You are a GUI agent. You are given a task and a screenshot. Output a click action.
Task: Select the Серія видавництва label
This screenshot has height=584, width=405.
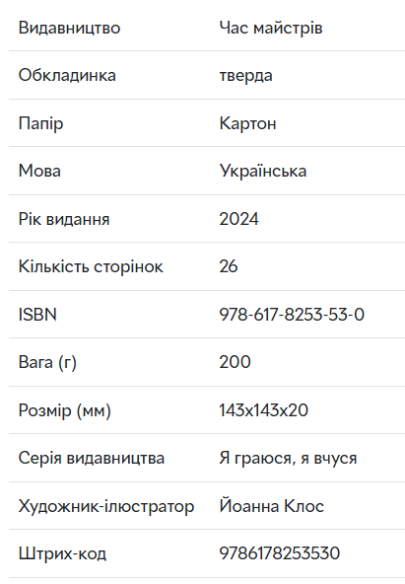pyautogui.click(x=92, y=458)
